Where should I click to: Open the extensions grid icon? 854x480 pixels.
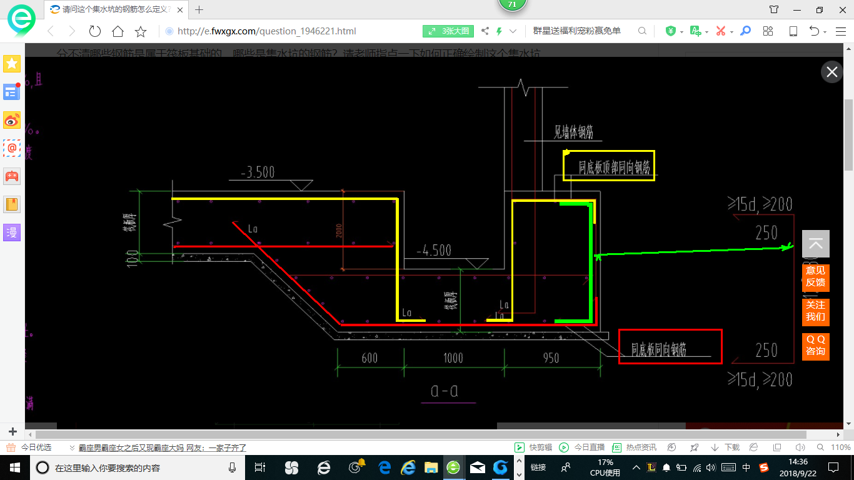tap(768, 31)
